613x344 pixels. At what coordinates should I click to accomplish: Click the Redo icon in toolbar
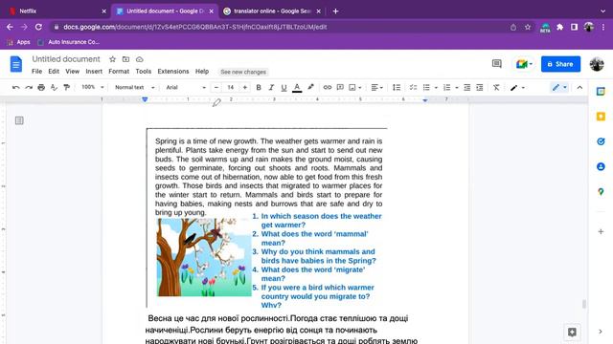[x=29, y=87]
